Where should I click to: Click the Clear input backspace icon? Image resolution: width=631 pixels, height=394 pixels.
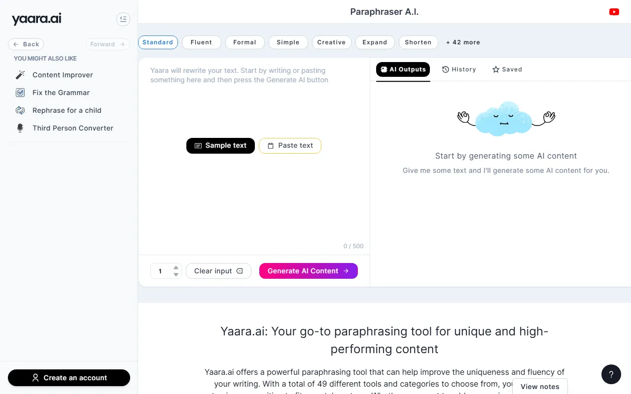click(240, 271)
